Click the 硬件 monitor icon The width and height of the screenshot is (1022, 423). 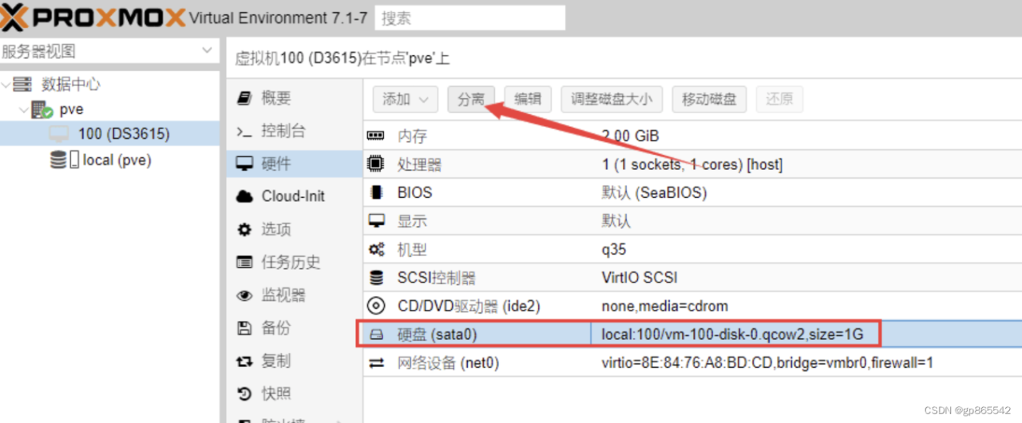245,164
